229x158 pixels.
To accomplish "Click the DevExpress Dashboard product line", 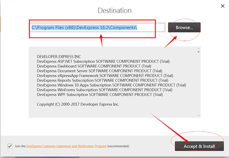I will pos(94,66).
